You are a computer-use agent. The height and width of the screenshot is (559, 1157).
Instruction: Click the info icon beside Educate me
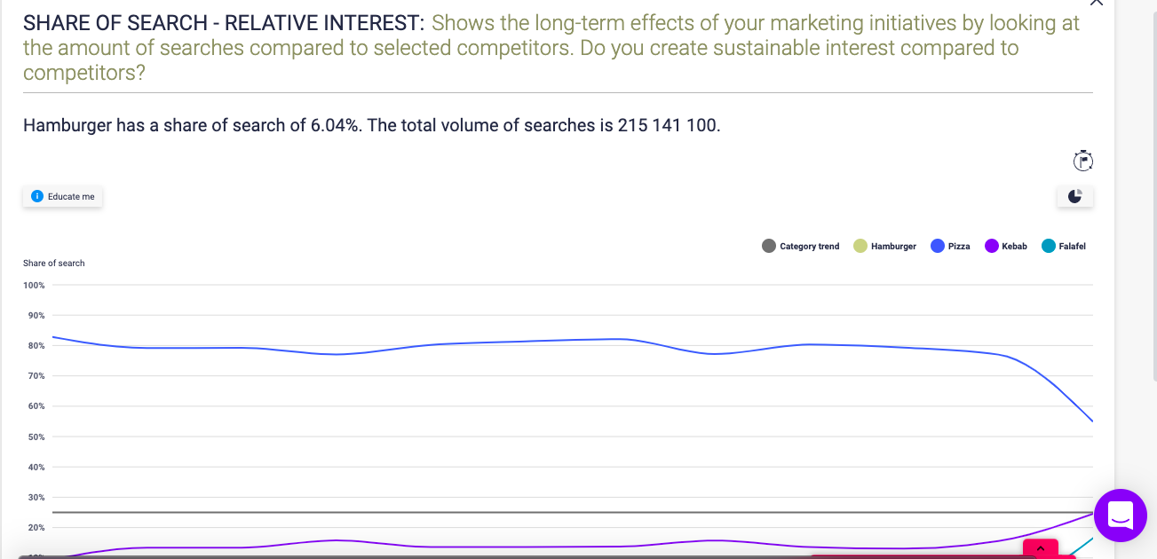coord(36,196)
